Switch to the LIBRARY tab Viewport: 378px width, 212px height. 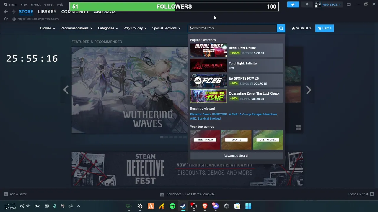(x=47, y=12)
